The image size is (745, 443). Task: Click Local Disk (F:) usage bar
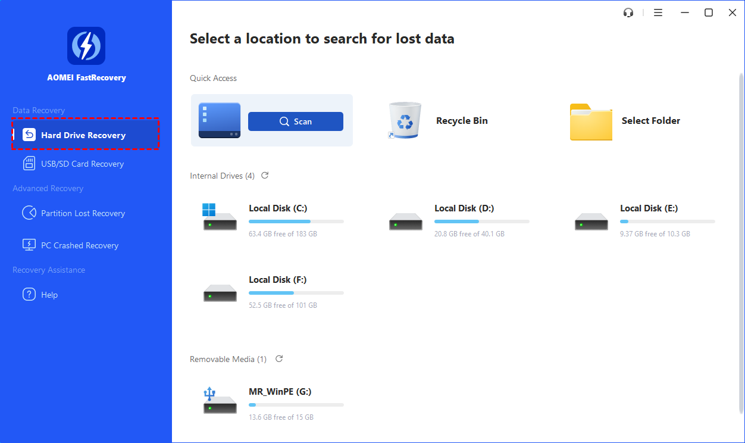tap(296, 293)
